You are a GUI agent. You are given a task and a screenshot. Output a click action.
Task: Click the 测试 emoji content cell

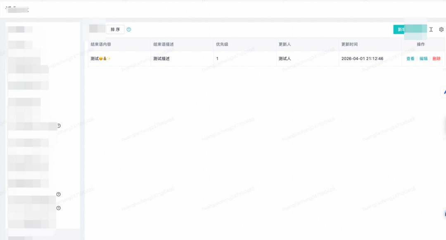(x=119, y=59)
